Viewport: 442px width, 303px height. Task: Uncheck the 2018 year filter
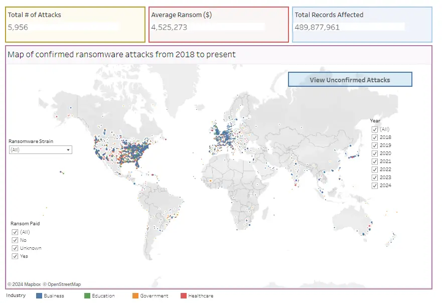pyautogui.click(x=375, y=137)
